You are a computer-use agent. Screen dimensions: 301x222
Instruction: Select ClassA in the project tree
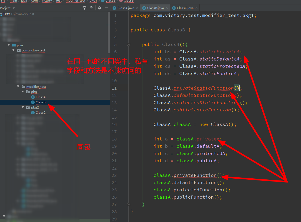(x=40, y=97)
